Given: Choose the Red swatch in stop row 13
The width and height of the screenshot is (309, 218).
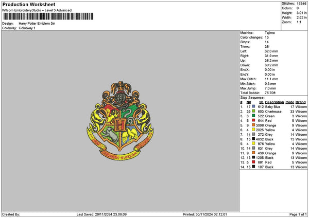Looking at the screenshot, I should point(253,162).
